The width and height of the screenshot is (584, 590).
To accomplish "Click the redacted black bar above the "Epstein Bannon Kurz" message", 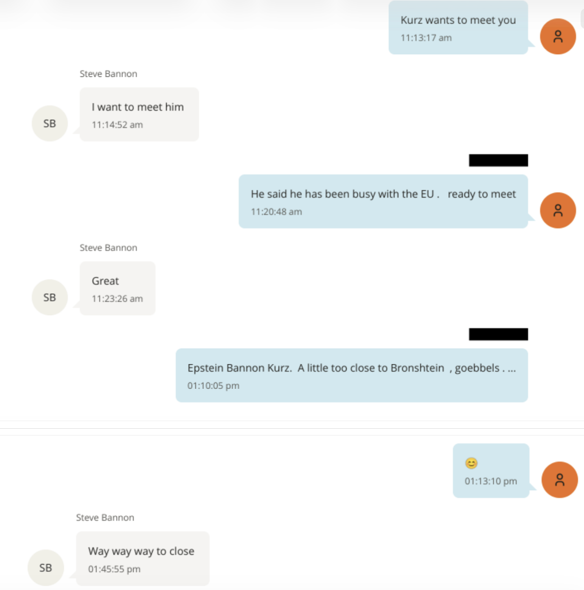I will coord(498,334).
